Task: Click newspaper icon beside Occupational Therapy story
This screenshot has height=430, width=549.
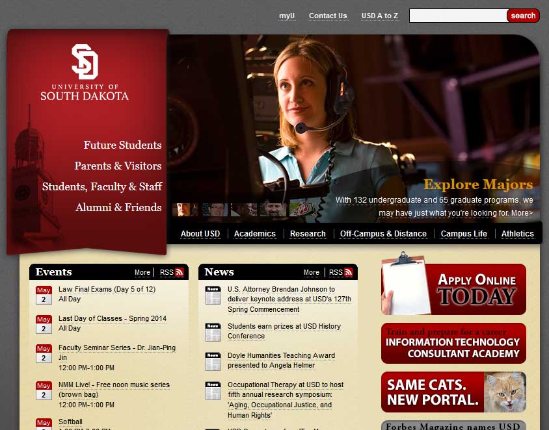Action: [213, 390]
